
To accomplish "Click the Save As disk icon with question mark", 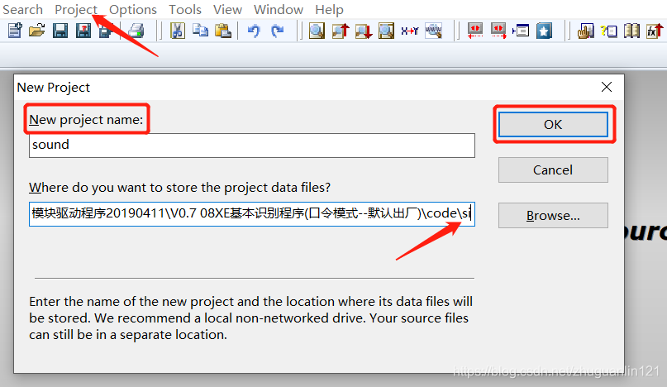I will [x=83, y=31].
